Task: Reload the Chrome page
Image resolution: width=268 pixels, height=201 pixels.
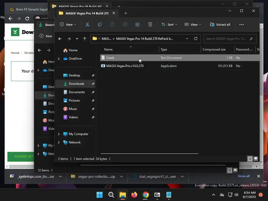Action: click(27, 19)
